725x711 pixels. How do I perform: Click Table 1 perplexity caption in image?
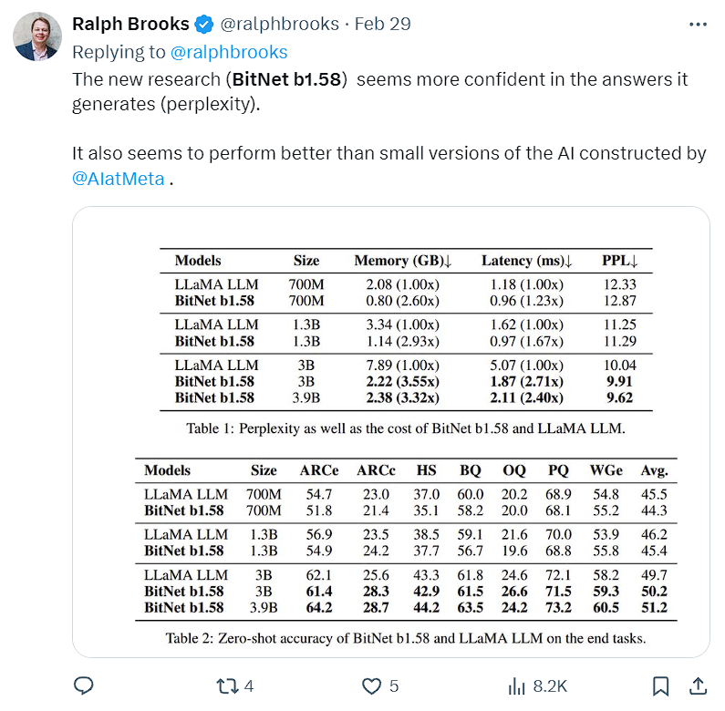406,428
